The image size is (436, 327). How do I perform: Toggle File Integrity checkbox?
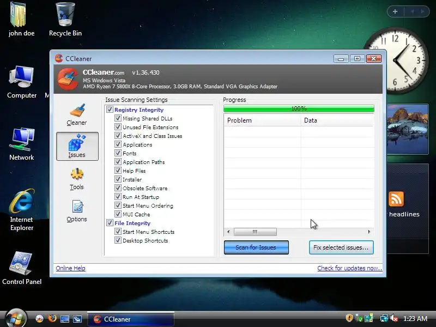pos(110,223)
